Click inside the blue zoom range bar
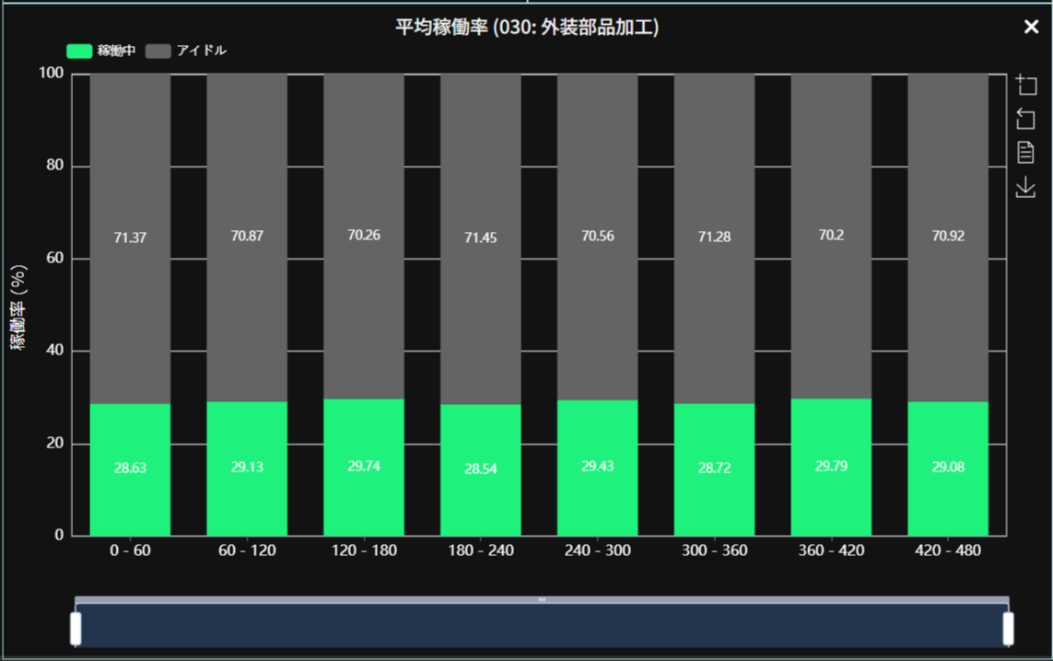 tap(542, 626)
